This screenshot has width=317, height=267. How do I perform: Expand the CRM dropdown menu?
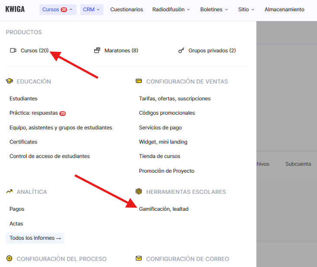click(x=91, y=10)
